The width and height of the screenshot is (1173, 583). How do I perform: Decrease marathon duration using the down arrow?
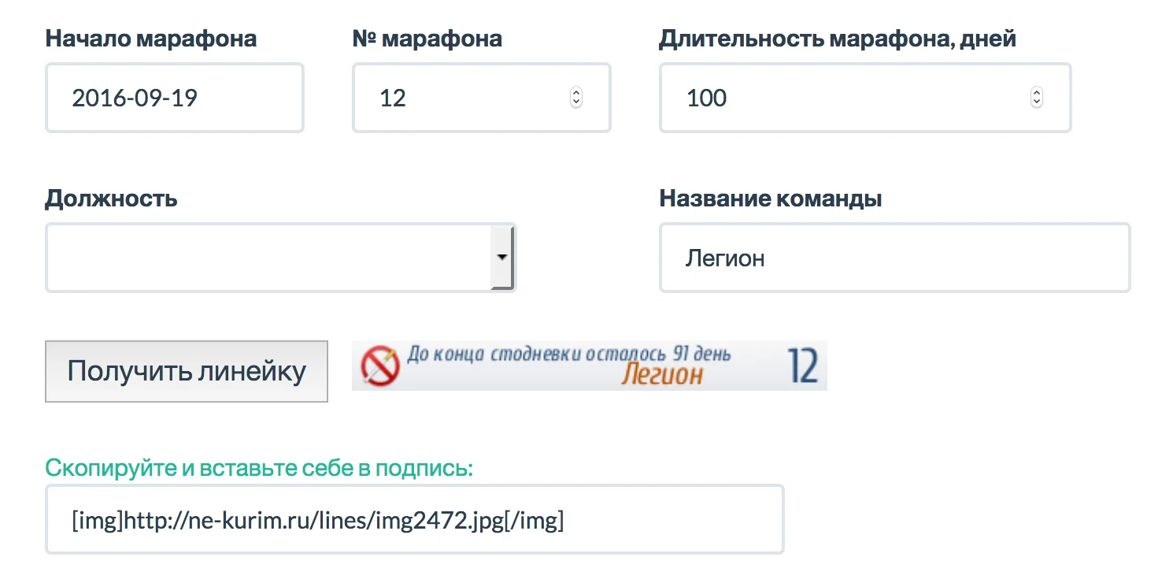(1036, 102)
